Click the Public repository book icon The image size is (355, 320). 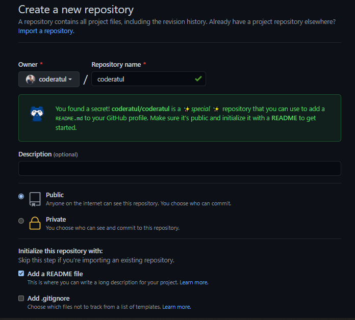35,199
